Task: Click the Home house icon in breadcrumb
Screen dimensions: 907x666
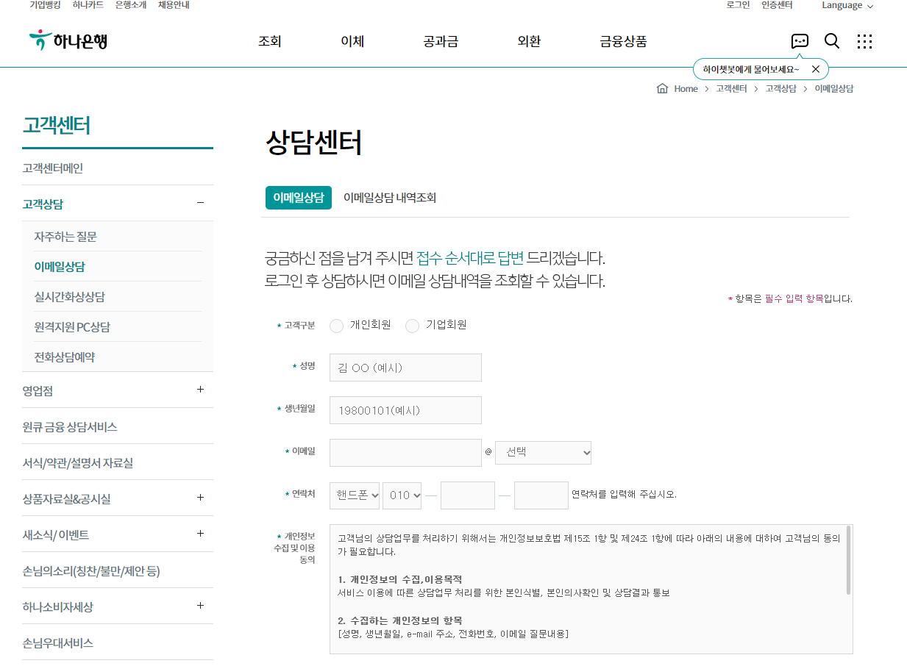Action: pos(661,88)
